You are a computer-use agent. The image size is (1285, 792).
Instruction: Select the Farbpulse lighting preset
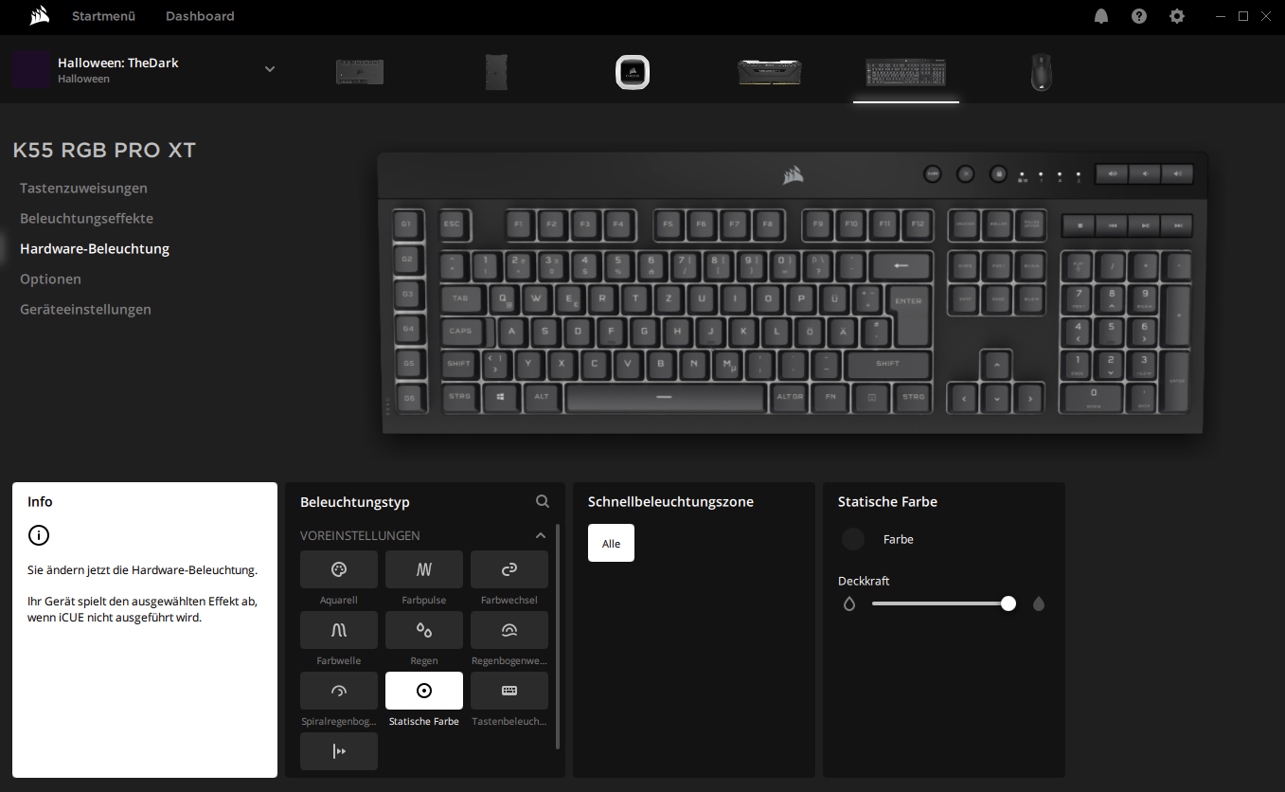424,569
